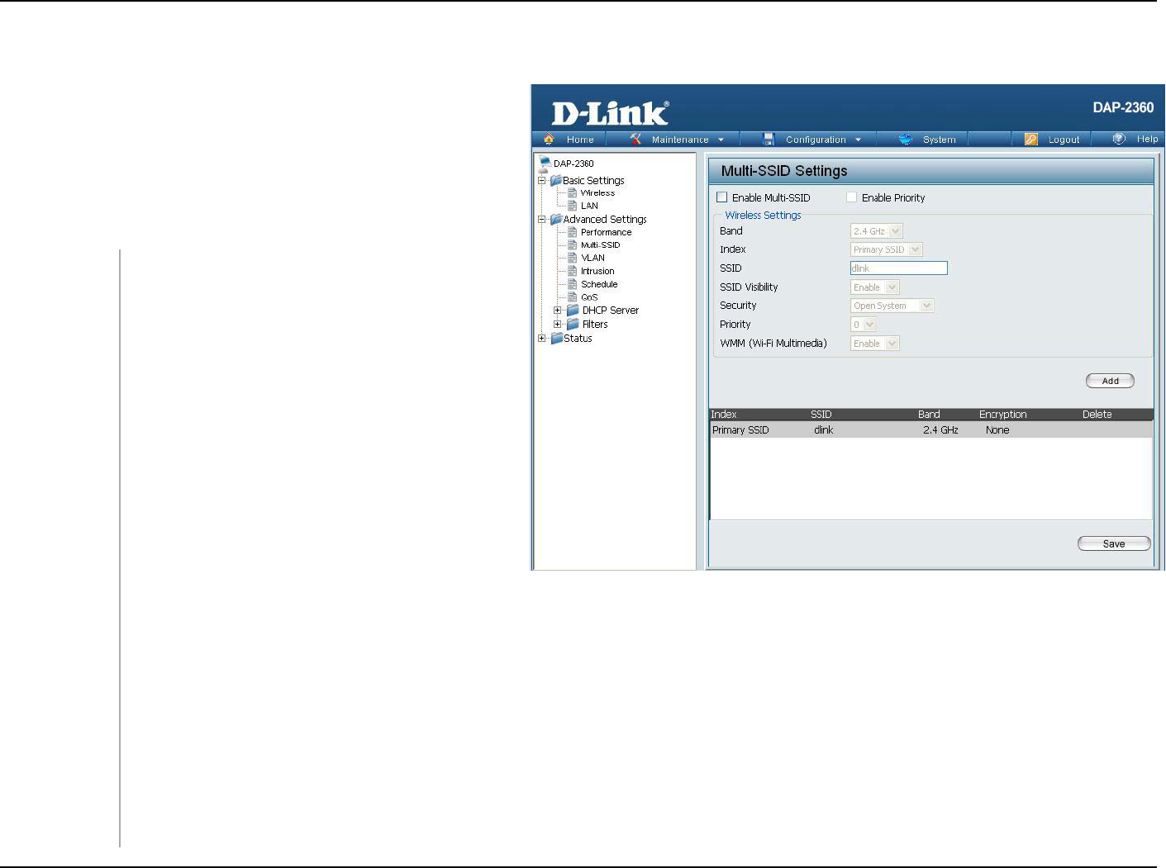Collapse the Advanced Settings tree node

542,220
